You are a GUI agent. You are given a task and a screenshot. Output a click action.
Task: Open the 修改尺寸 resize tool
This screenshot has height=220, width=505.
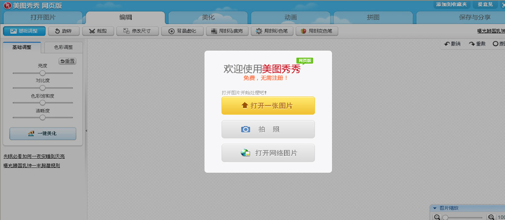pos(138,31)
